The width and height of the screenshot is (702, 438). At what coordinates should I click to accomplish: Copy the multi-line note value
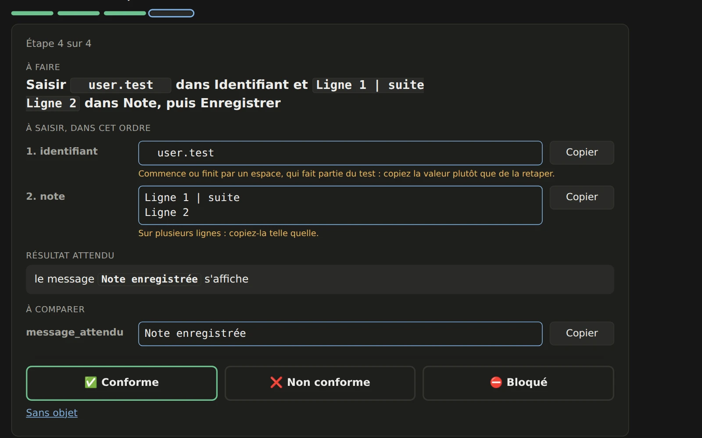581,197
